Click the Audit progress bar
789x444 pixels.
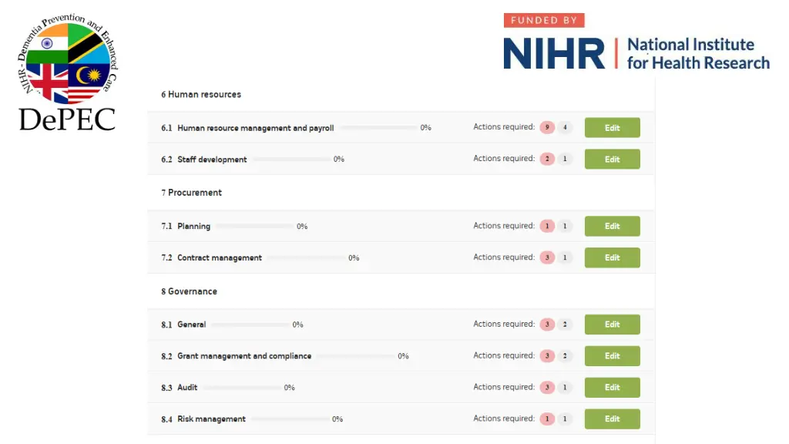tap(243, 388)
